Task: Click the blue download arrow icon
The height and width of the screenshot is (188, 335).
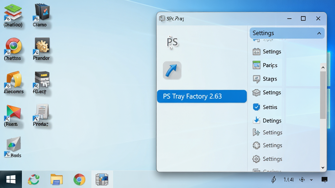Action: point(256,120)
